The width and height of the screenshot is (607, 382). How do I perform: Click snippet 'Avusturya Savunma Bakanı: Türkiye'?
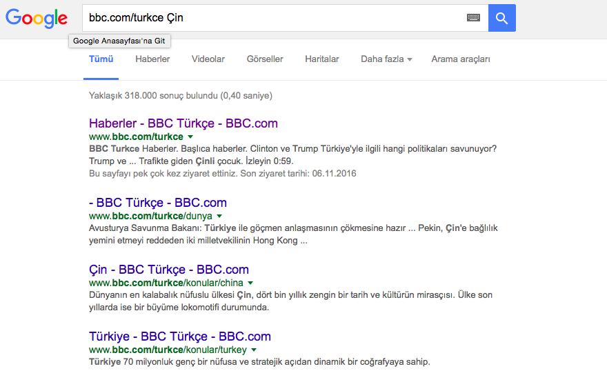(x=163, y=228)
